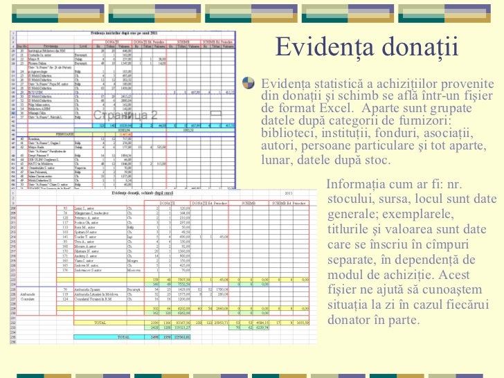Screen dimensions: 504x378
Task: Click the upper sheet title heading text
Action: [124, 33]
